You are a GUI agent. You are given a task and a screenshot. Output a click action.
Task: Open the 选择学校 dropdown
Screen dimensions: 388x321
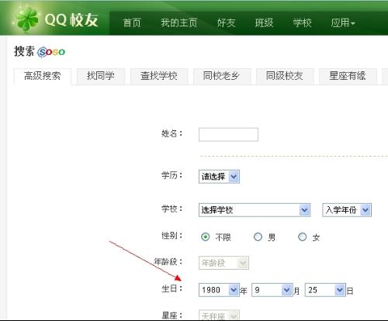[x=255, y=210]
